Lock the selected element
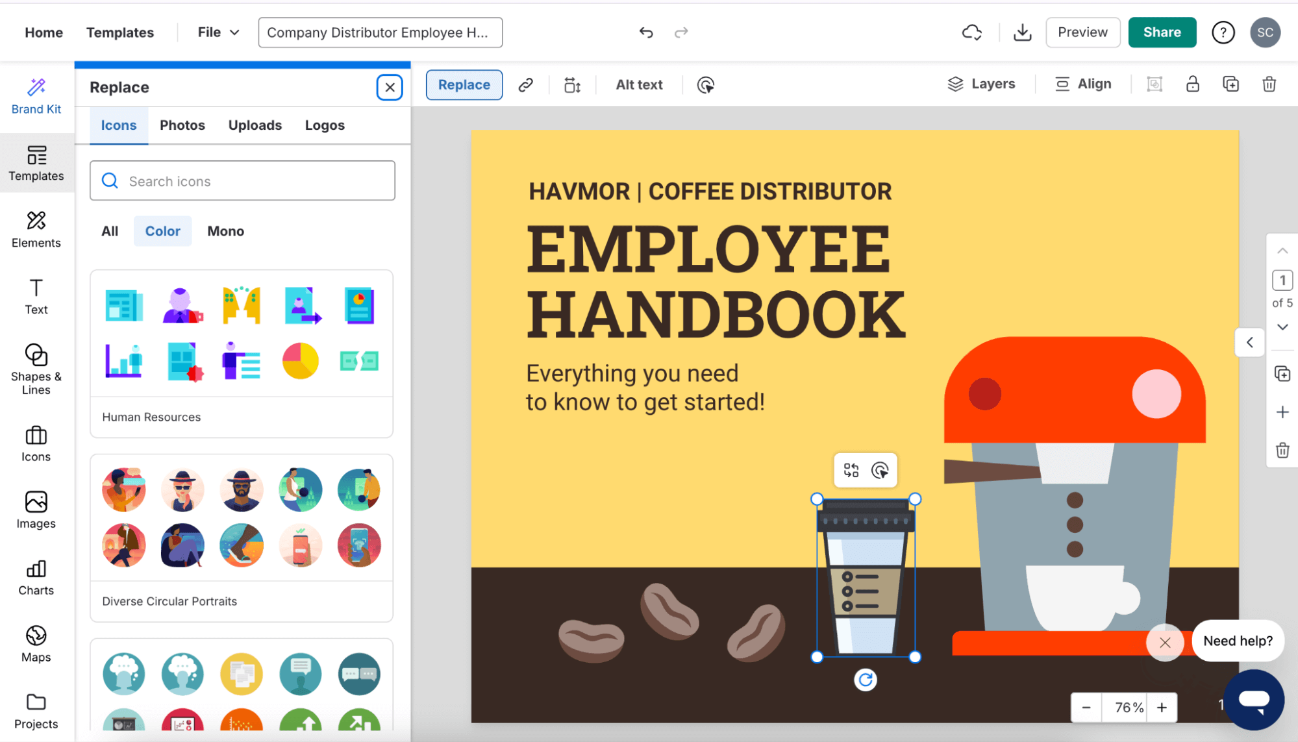Viewport: 1298px width, 742px height. pos(1192,84)
